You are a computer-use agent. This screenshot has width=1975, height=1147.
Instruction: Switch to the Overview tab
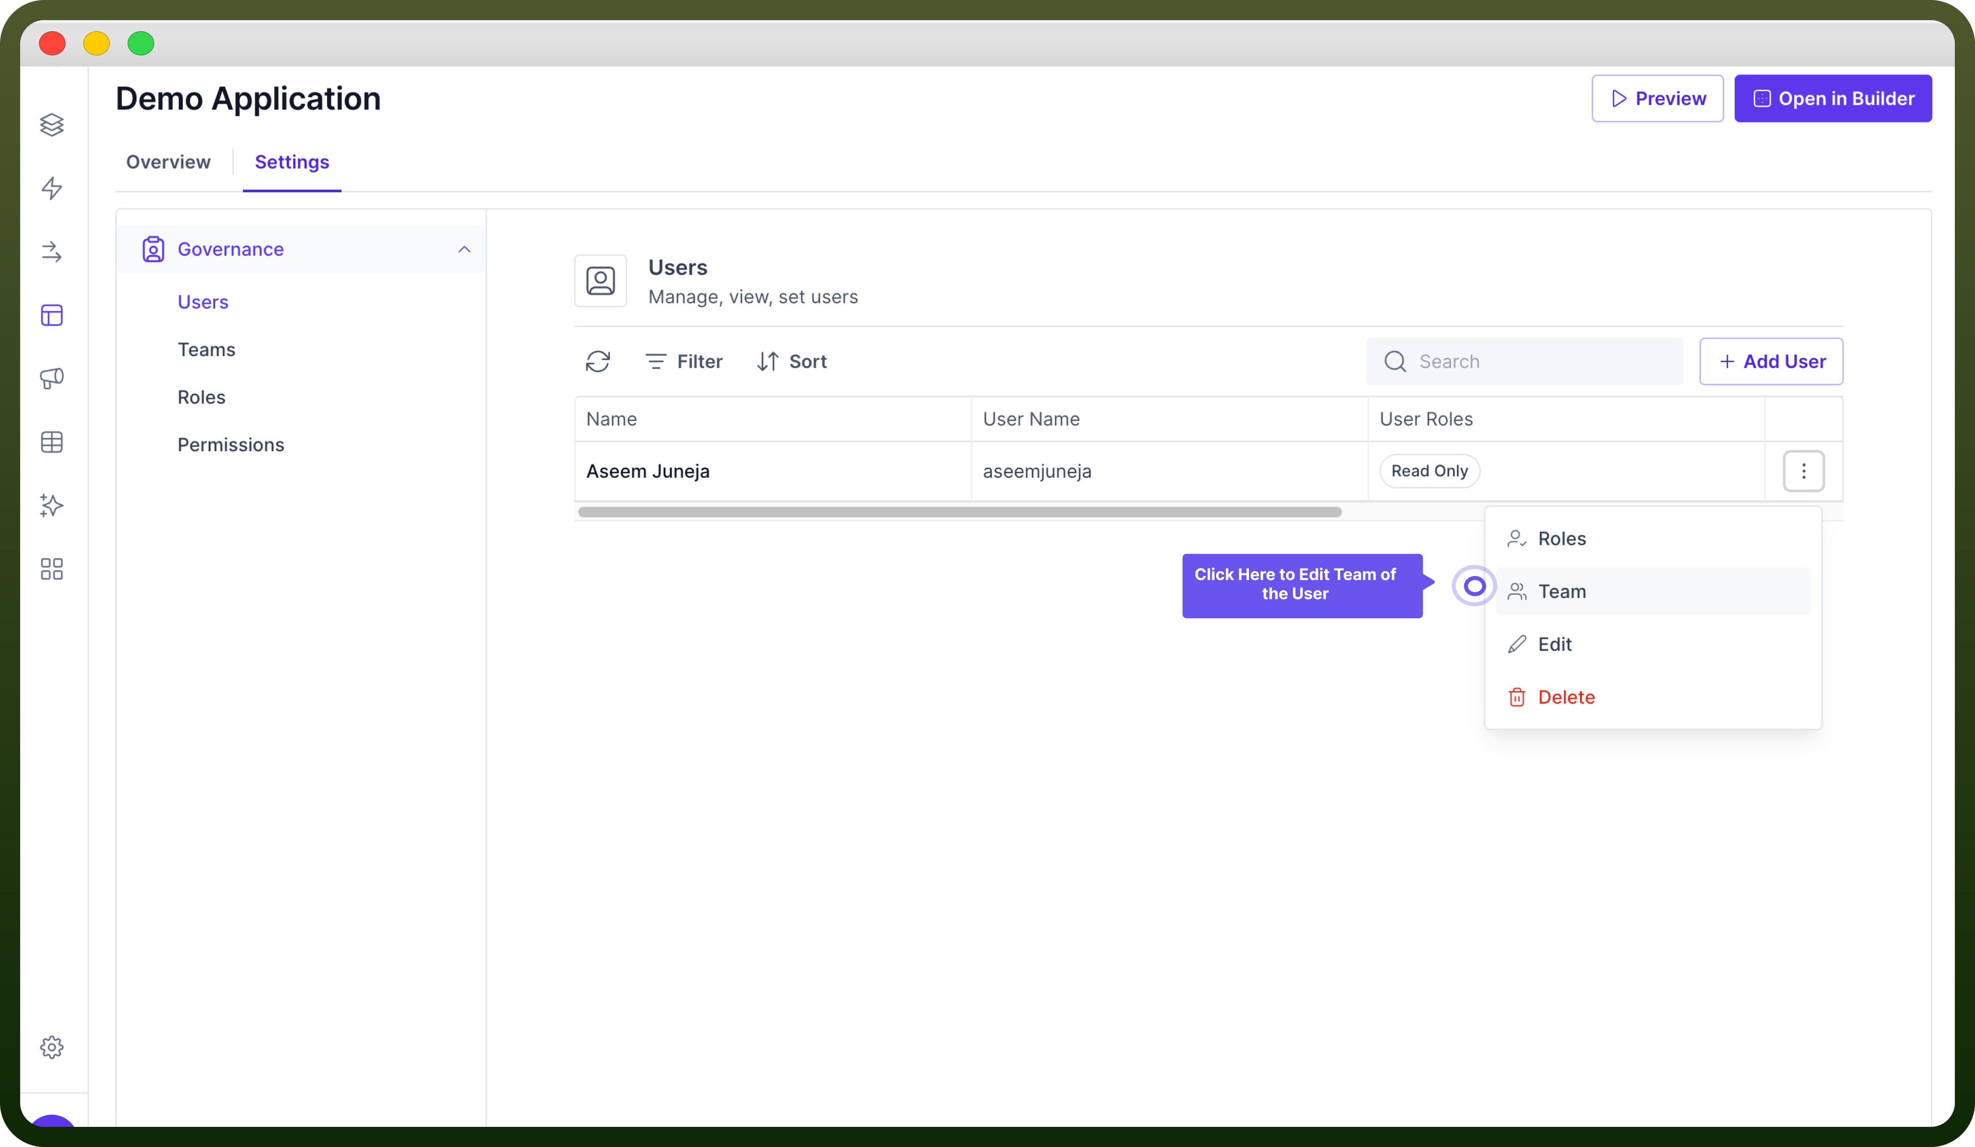[x=168, y=162]
